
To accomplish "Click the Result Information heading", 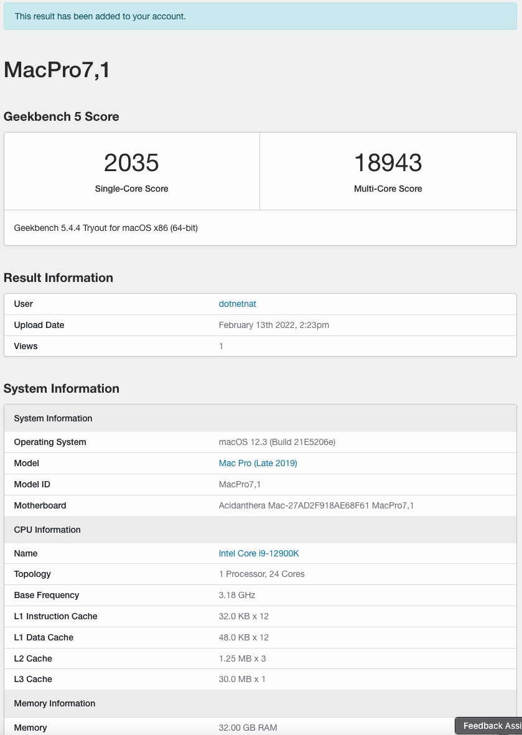I will 58,278.
